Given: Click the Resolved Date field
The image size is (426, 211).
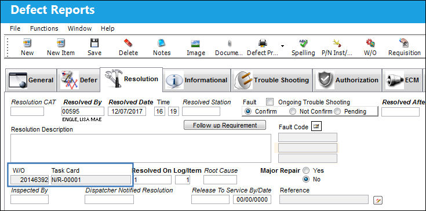Looking at the screenshot, I should pyautogui.click(x=127, y=111).
